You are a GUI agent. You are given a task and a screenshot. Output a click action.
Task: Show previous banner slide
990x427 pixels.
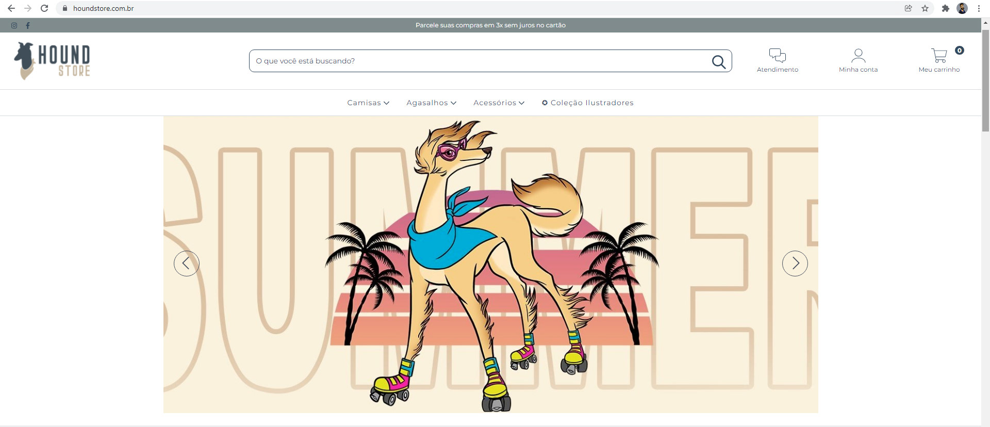(187, 264)
